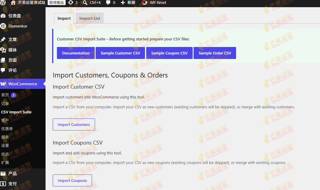Viewport: 320px width, 190px height.
Task: Switch to the Import tab
Action: coord(64,18)
